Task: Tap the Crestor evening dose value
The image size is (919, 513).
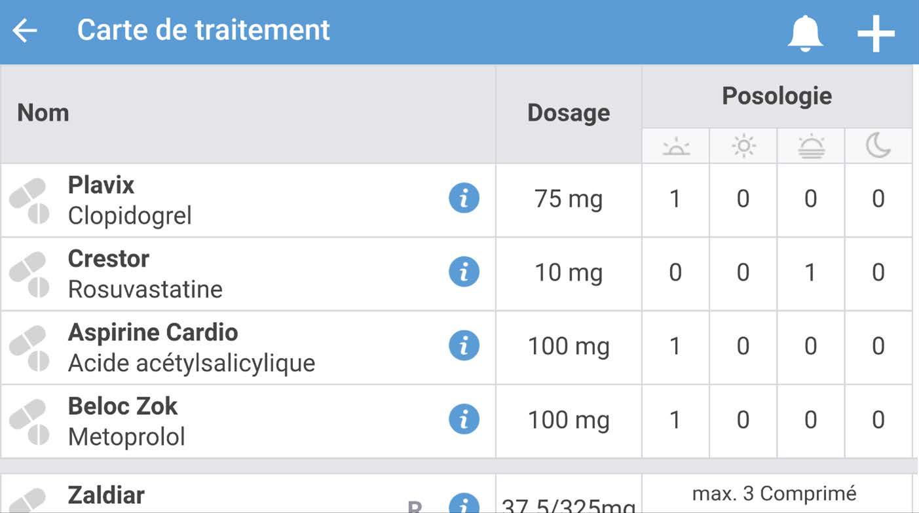Action: 811,273
